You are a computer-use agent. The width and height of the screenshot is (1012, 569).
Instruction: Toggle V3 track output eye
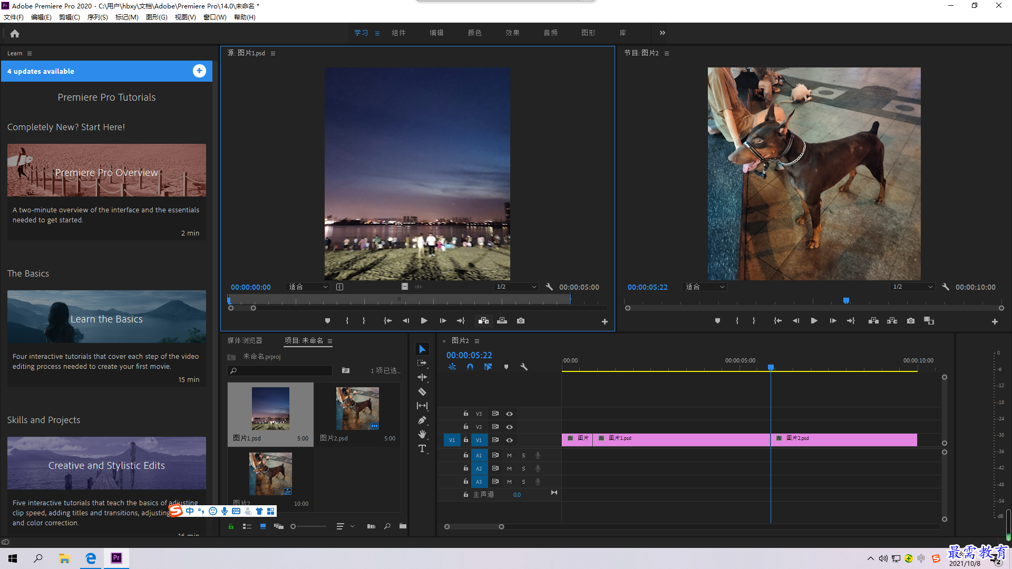point(509,414)
